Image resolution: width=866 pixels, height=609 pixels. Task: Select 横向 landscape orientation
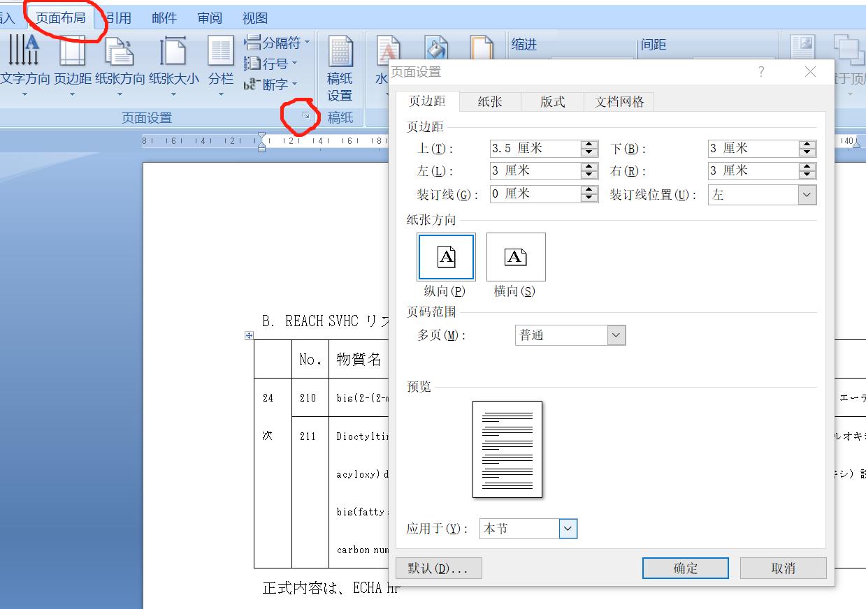[515, 257]
